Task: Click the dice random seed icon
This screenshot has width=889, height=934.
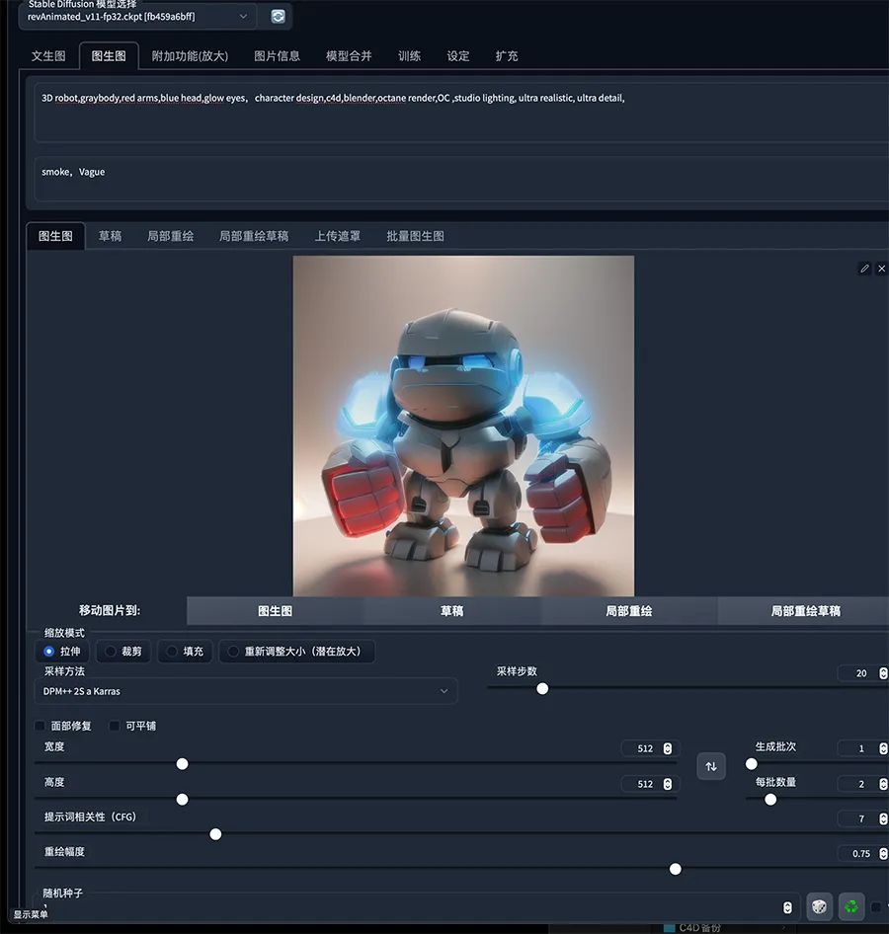Action: click(819, 906)
